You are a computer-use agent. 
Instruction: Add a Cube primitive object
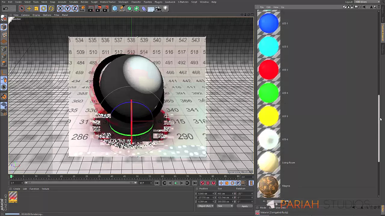point(115,9)
